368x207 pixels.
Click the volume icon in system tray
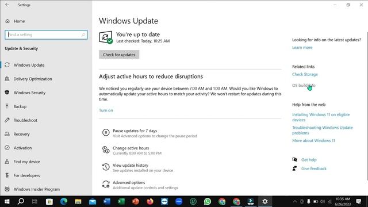pos(323,201)
